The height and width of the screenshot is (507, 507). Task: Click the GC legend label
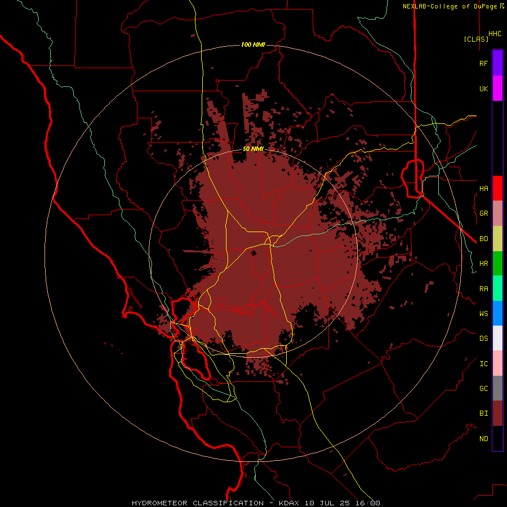point(483,388)
